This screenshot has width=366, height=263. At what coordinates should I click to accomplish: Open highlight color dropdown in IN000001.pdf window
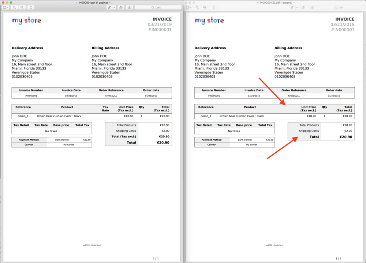coord(114,7)
